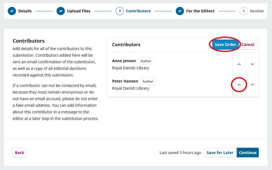
Task: Move Anne Jensen down using the down arrow
Action: point(252,64)
